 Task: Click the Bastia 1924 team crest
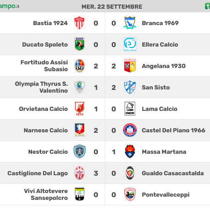click(x=79, y=23)
